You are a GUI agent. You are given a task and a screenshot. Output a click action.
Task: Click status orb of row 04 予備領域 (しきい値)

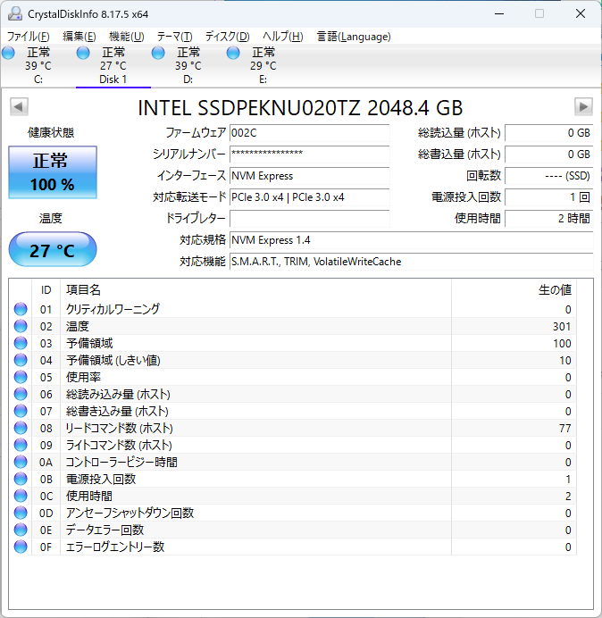[x=21, y=360]
